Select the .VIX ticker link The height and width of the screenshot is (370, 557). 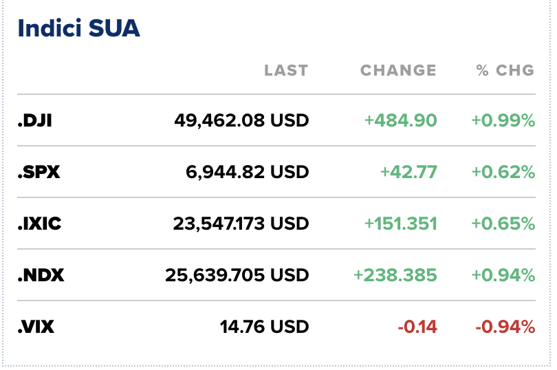pos(36,327)
